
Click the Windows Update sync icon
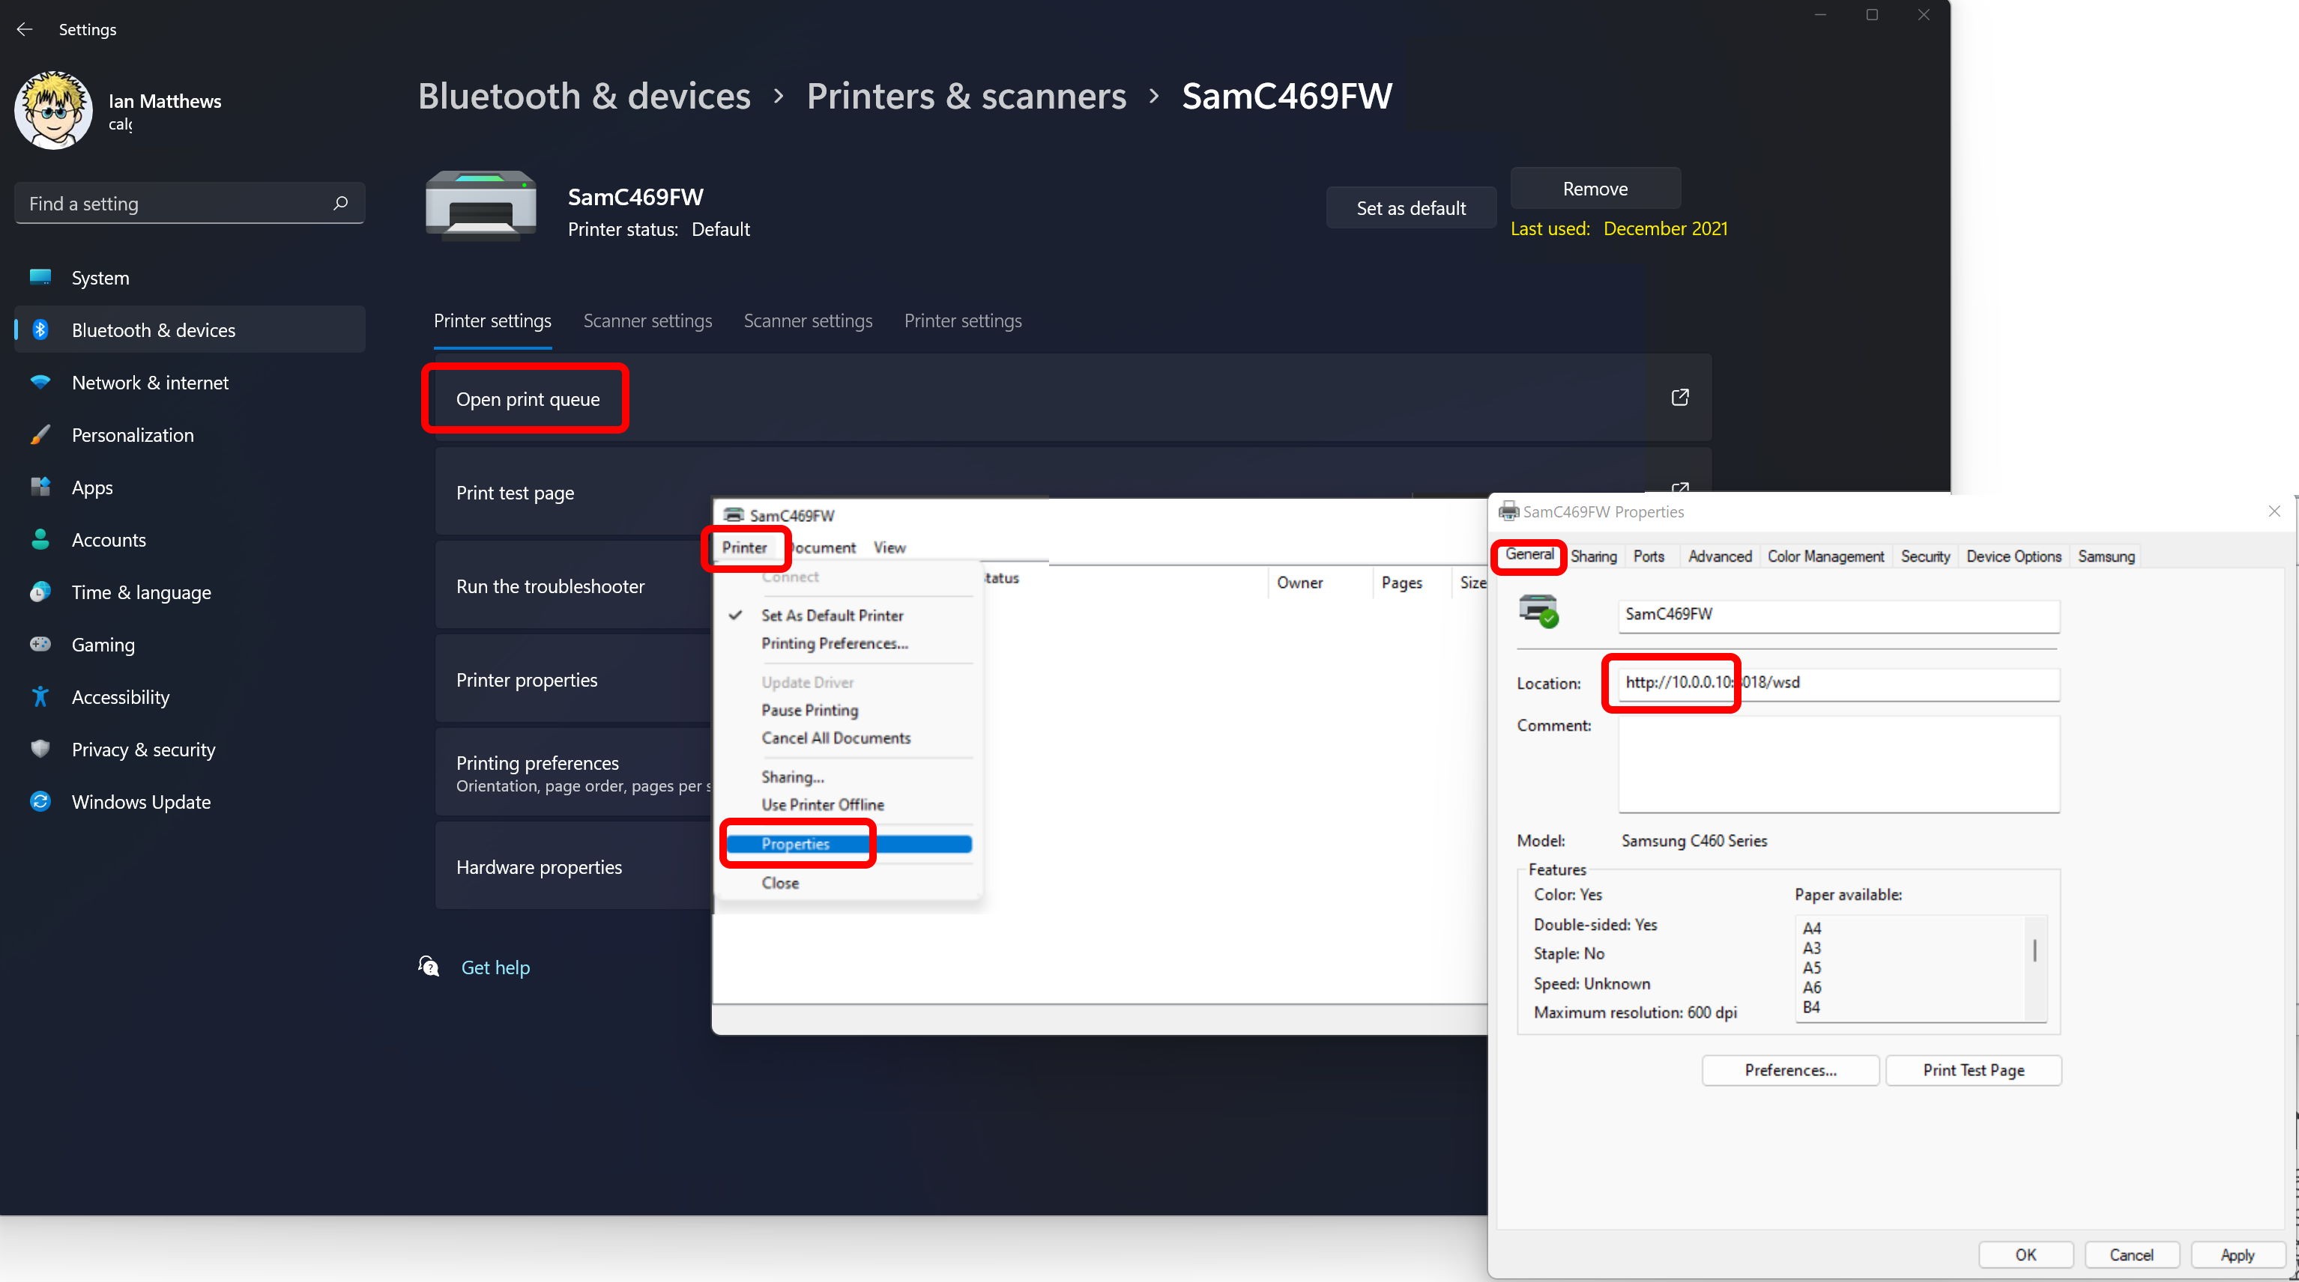[x=40, y=801]
